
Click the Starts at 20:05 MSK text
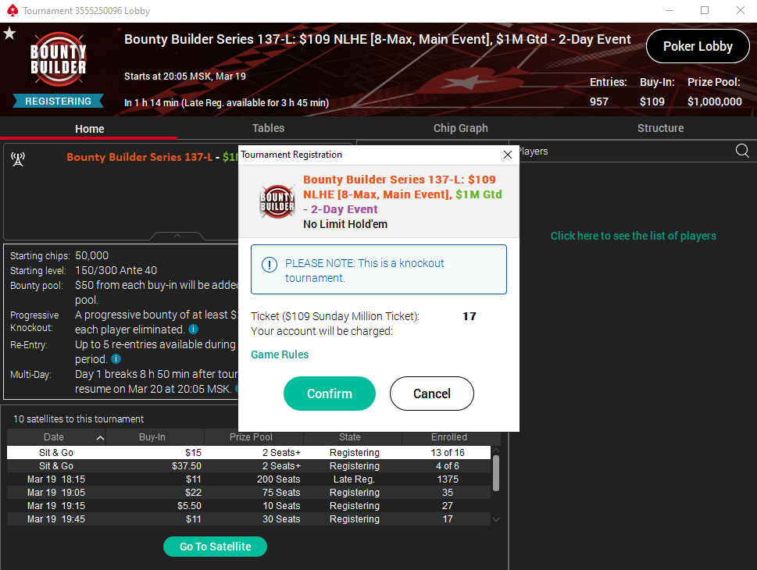pyautogui.click(x=185, y=77)
